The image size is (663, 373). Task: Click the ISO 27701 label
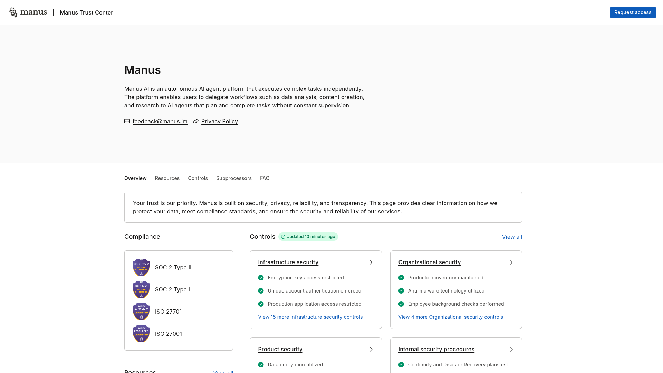point(168,312)
